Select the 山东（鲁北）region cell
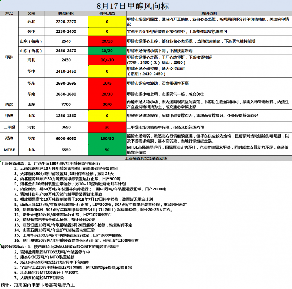 (x=31, y=51)
